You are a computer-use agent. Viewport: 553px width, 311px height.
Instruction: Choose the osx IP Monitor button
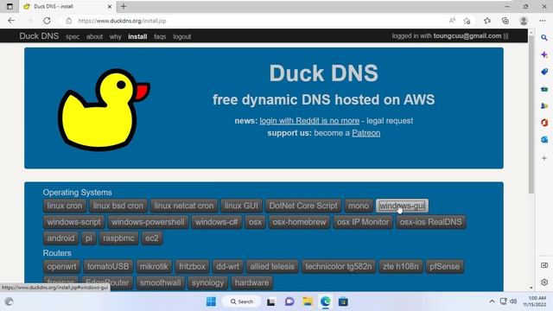tap(363, 222)
